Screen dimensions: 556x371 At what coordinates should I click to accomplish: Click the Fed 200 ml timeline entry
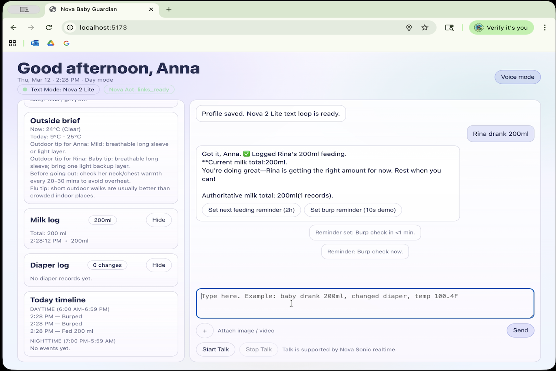[x=62, y=331]
